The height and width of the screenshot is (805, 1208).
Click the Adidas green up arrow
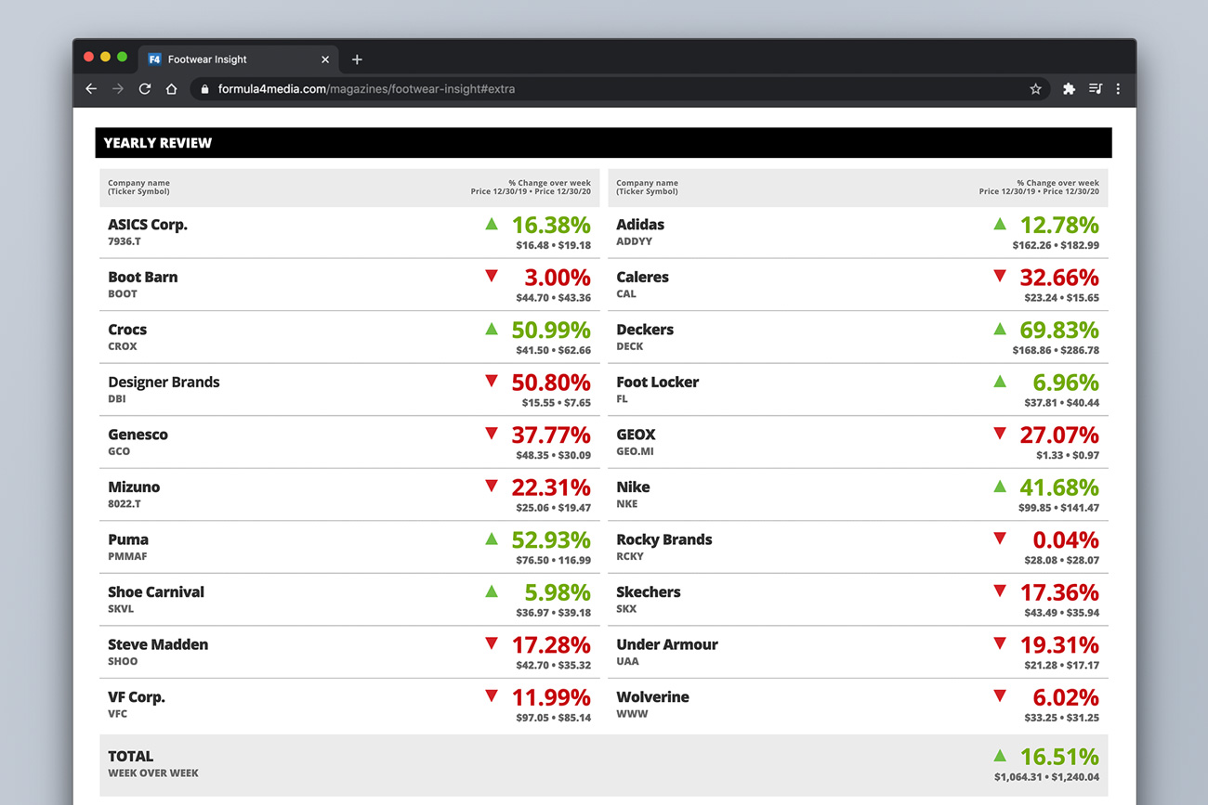coord(1000,224)
